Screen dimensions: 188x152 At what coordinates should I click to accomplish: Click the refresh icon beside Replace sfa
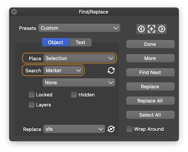(x=111, y=129)
